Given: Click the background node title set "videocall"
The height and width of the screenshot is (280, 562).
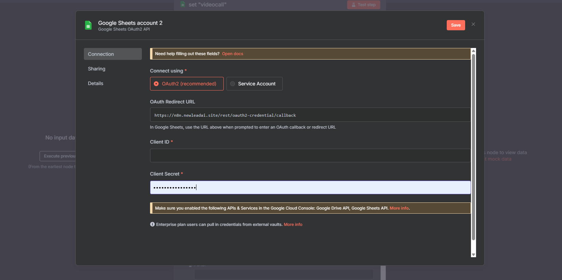Looking at the screenshot, I should coord(207,5).
